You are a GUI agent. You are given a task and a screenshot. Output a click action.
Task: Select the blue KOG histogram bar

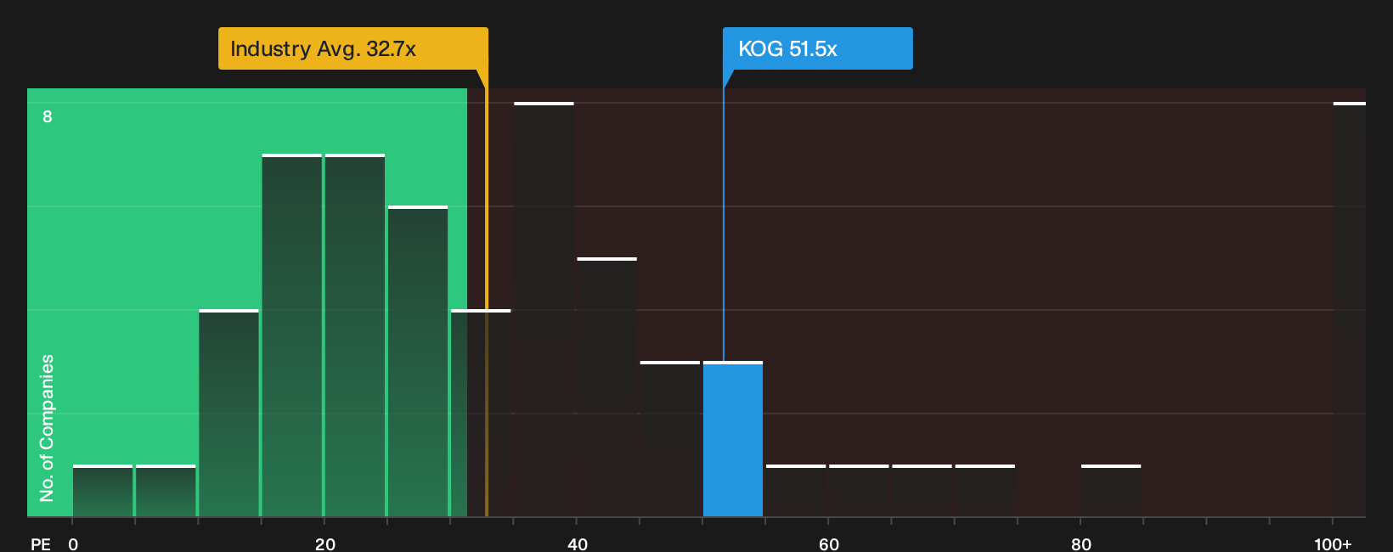point(733,439)
